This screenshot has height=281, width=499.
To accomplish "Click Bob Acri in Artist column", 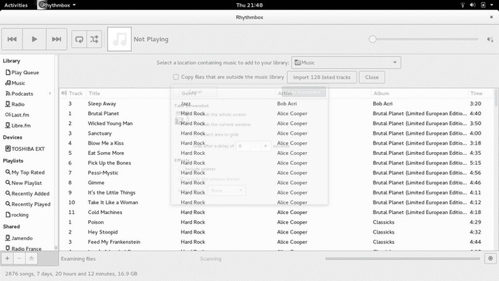I will point(287,104).
